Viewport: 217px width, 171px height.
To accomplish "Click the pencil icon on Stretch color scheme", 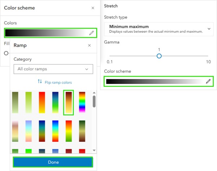I will click(208, 81).
